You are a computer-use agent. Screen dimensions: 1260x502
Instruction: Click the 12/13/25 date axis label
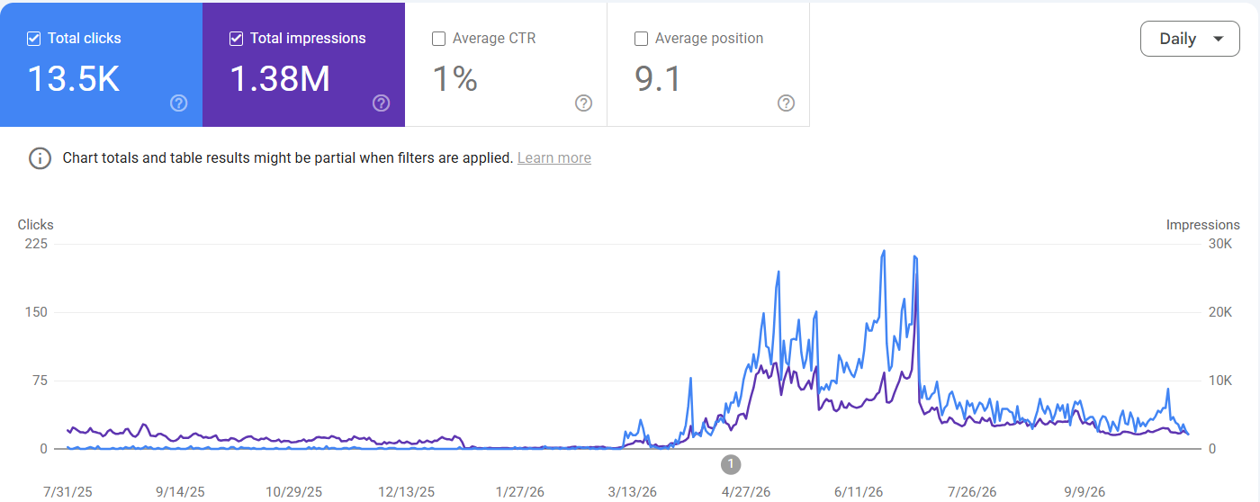click(406, 492)
